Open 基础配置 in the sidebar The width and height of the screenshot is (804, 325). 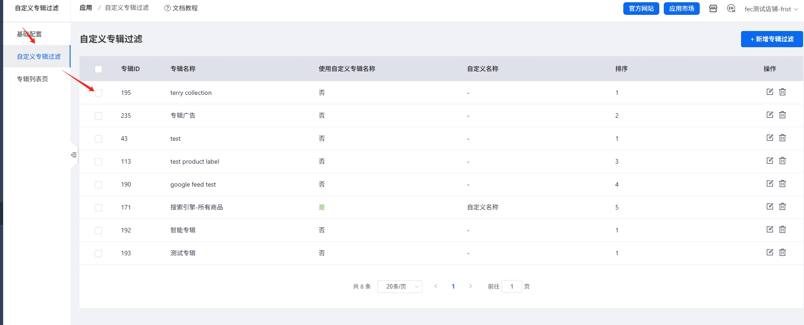click(x=29, y=34)
